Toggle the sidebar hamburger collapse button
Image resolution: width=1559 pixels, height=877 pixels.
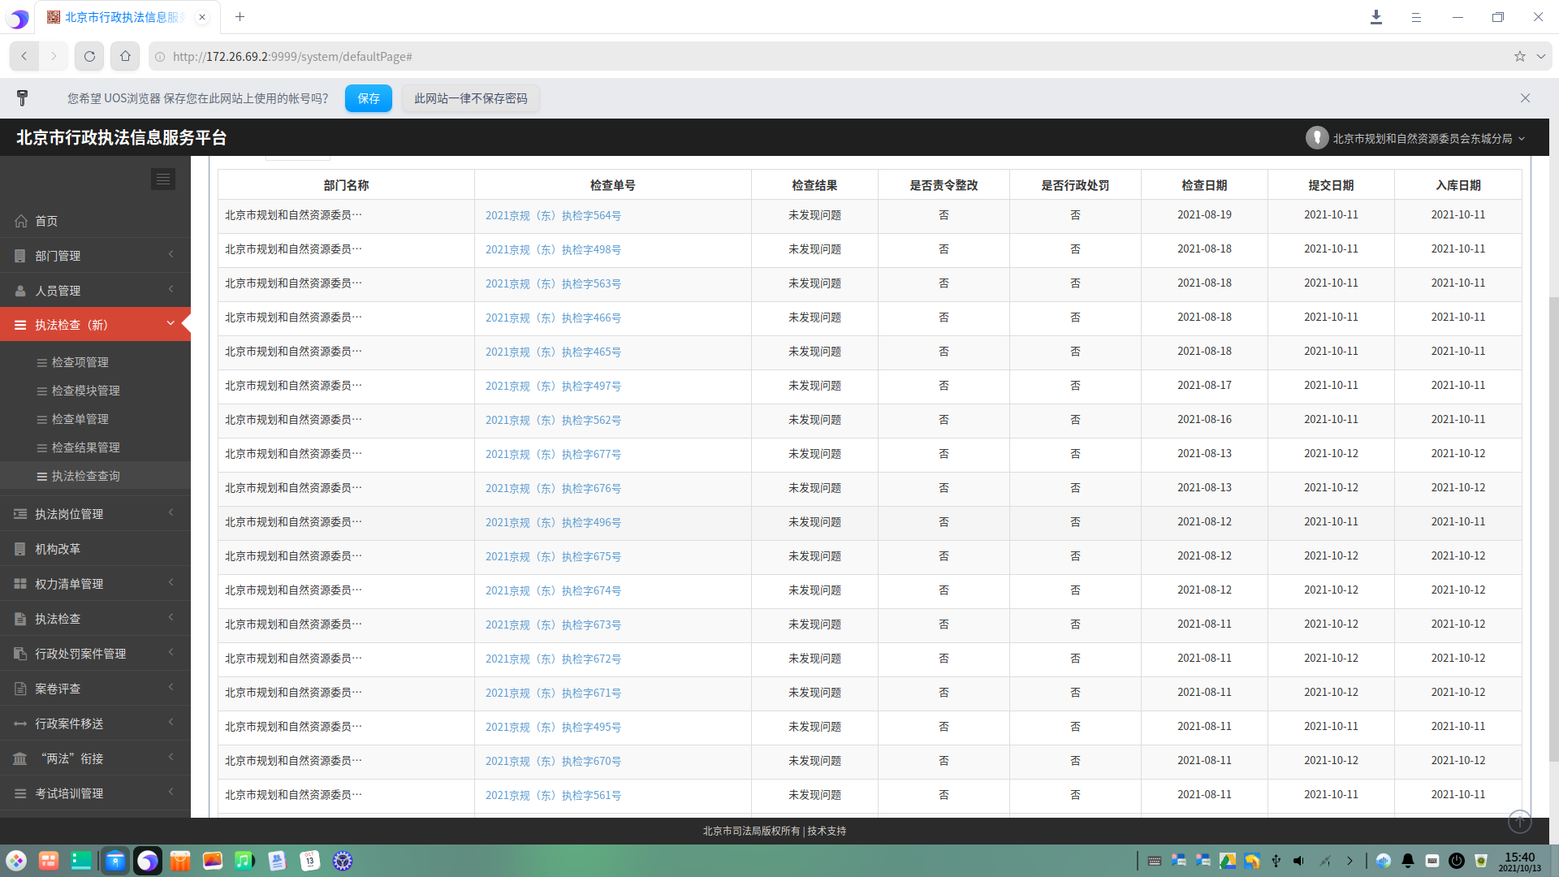[163, 179]
